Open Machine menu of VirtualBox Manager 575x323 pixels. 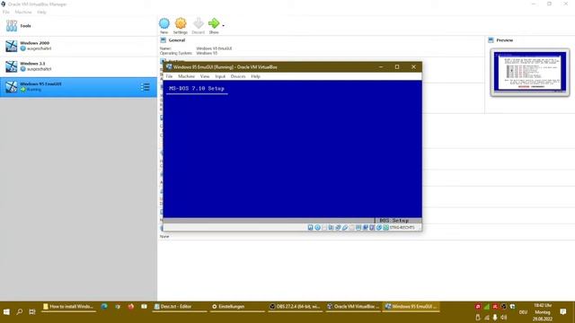click(23, 12)
